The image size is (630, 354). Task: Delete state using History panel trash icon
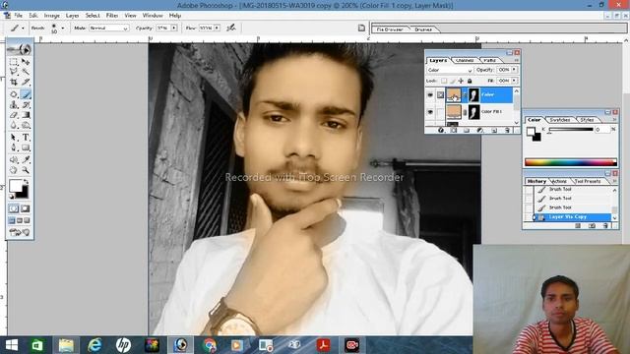pos(605,225)
